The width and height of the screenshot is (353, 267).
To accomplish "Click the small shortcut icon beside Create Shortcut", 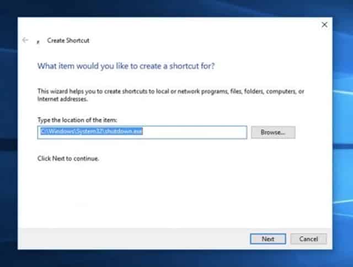I will click(x=38, y=41).
